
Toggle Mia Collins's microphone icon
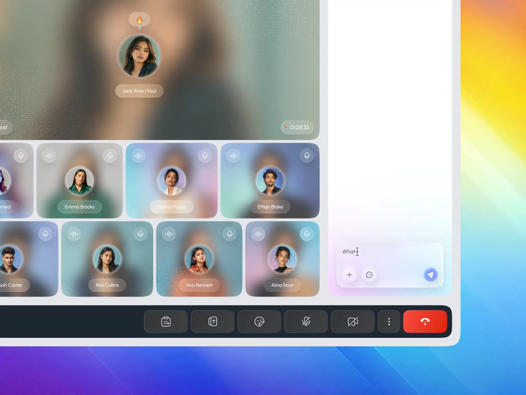[141, 234]
